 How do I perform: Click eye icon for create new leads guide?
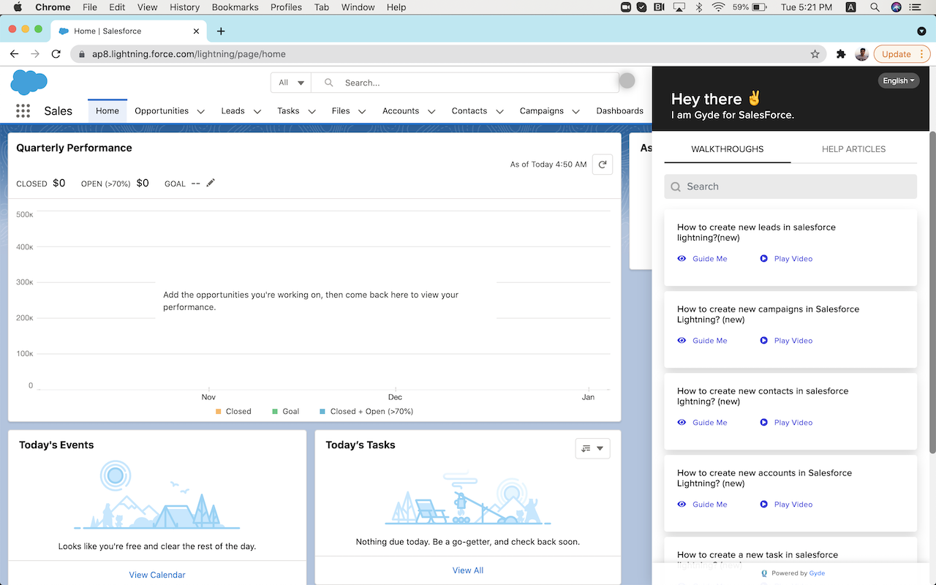pos(682,258)
